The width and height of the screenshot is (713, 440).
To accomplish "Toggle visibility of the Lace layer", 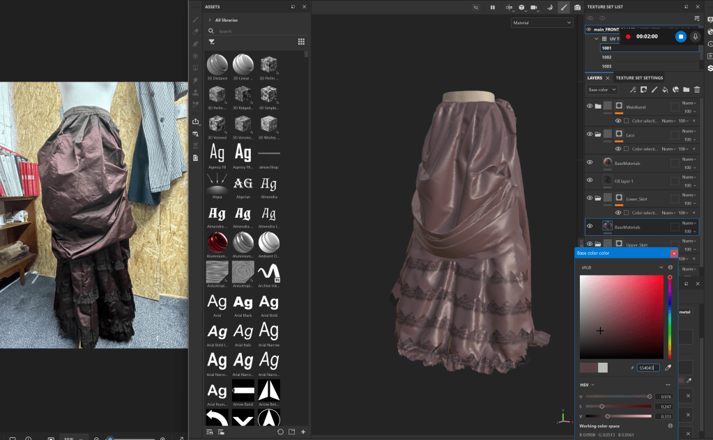I will (x=590, y=134).
